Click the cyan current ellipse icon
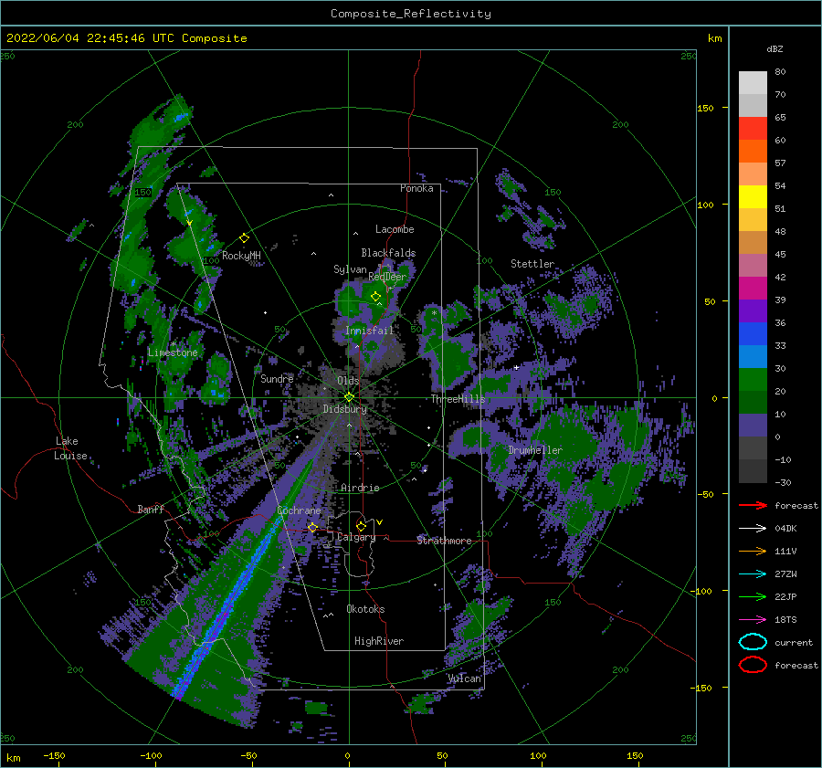 click(753, 642)
